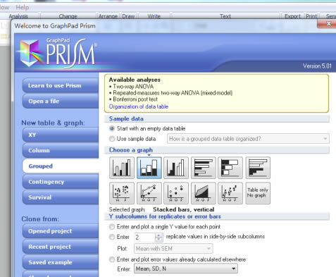Click the replicate number input field
Viewport: 336px width, 277px height.
click(144, 238)
